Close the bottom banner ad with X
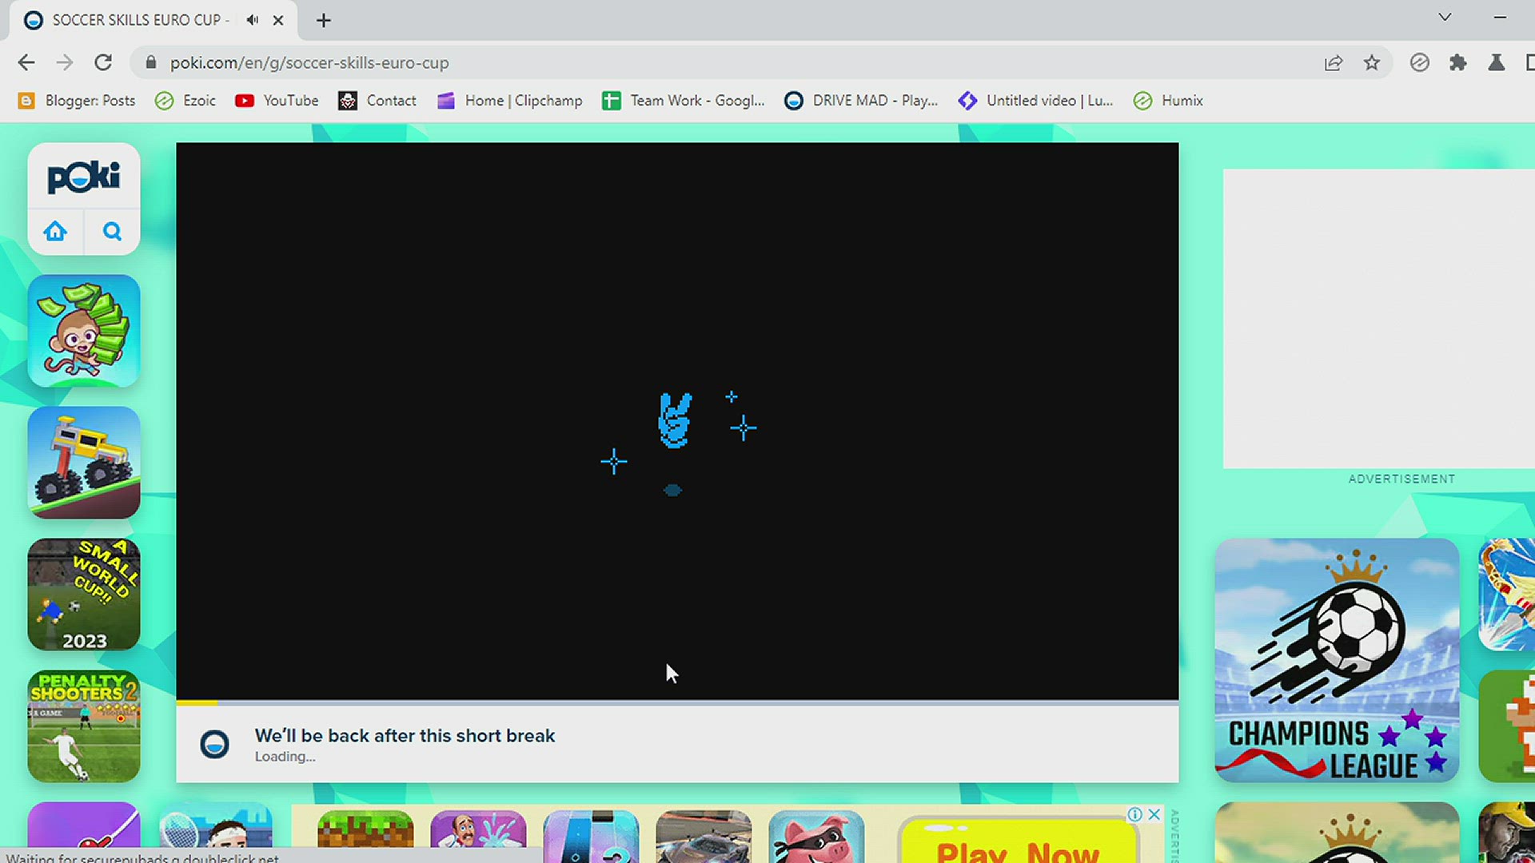Viewport: 1535px width, 863px height. tap(1154, 814)
